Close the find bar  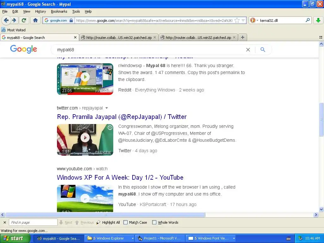click(x=4, y=222)
